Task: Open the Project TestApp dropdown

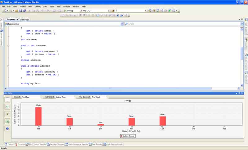Action: coord(42,97)
